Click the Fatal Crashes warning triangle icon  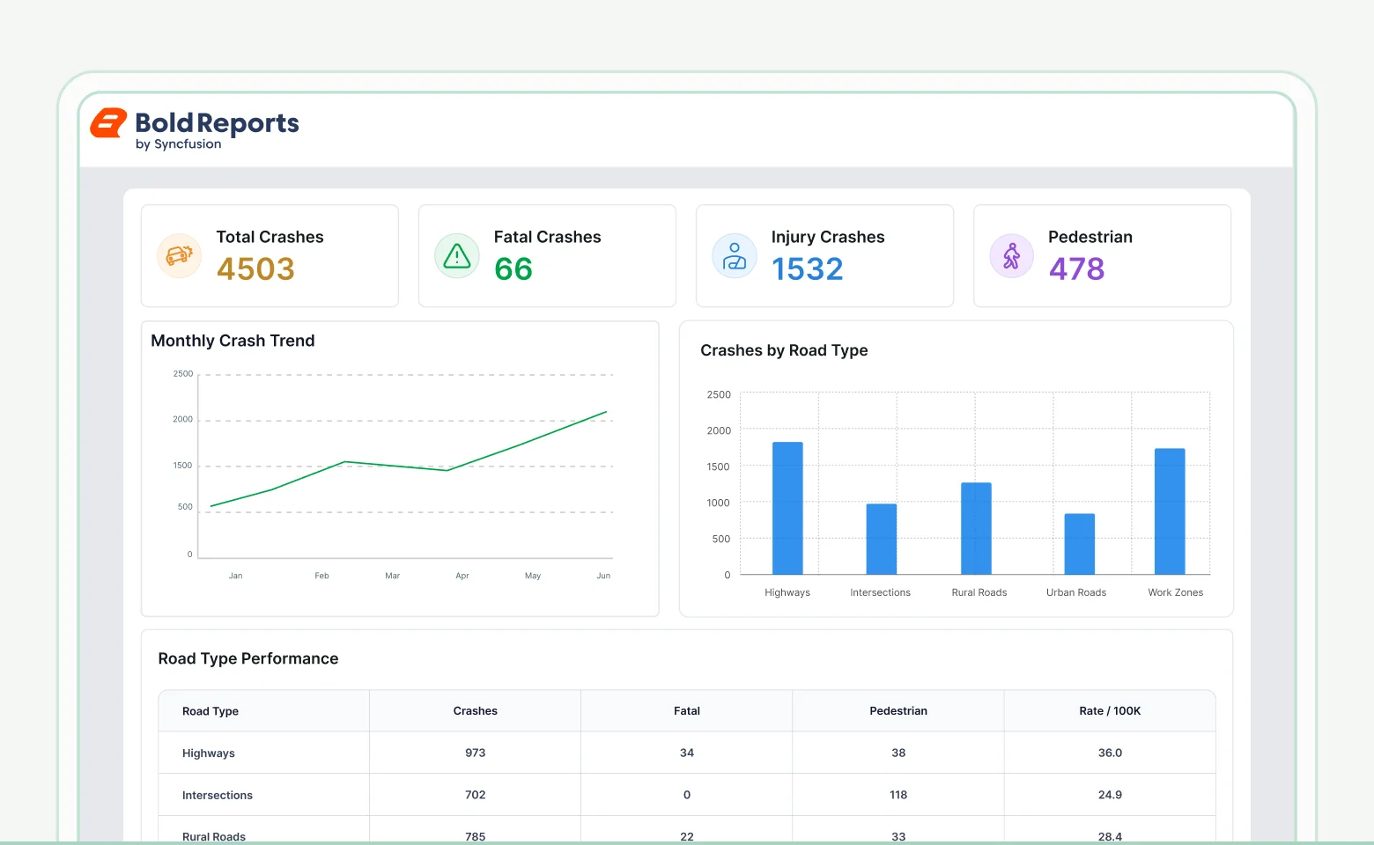(x=457, y=256)
